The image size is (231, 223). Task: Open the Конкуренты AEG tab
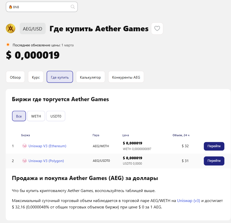coord(126,77)
